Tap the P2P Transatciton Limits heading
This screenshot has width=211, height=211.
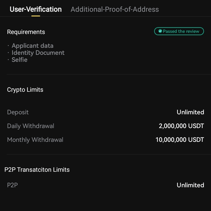pyautogui.click(x=37, y=170)
